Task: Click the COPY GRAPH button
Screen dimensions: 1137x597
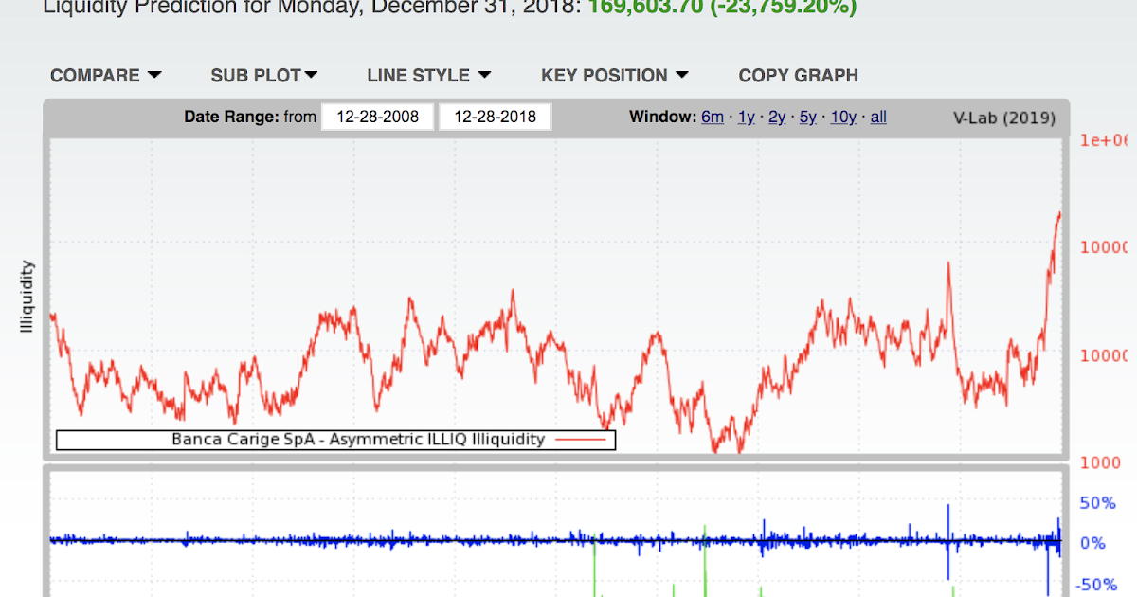Action: [798, 75]
